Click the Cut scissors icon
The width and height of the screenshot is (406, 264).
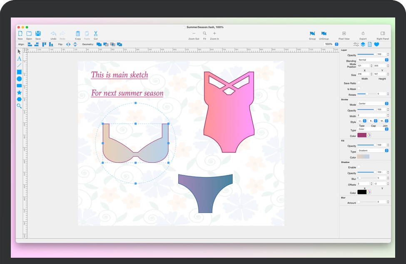pos(96,34)
